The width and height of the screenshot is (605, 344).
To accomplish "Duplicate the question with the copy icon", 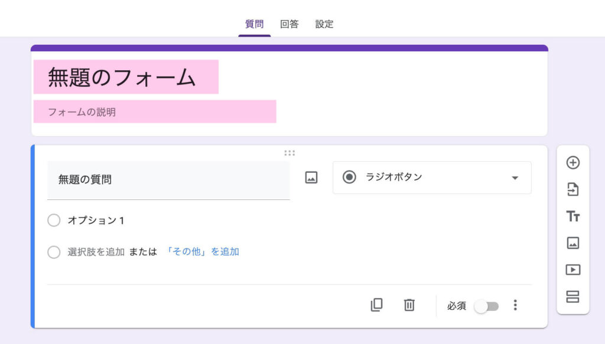I will [376, 305].
